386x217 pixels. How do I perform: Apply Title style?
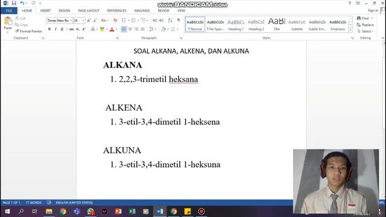tap(277, 25)
